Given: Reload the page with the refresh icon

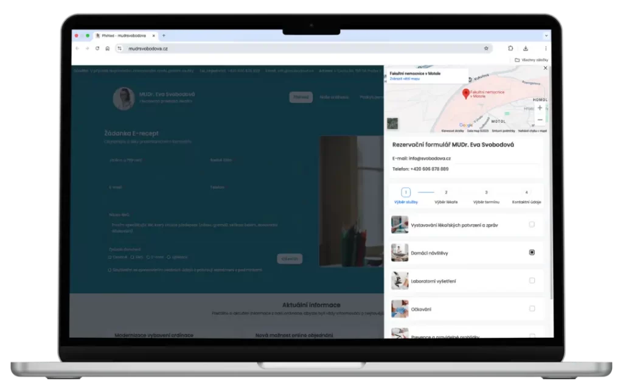Looking at the screenshot, I should (x=97, y=49).
